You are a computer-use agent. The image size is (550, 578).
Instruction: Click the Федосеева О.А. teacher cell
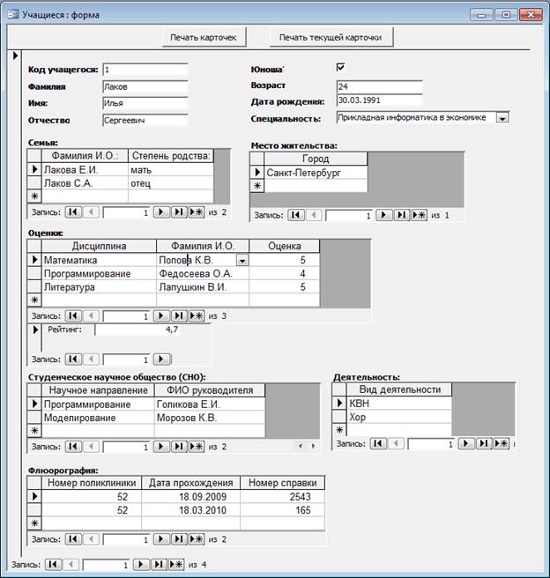click(x=203, y=273)
